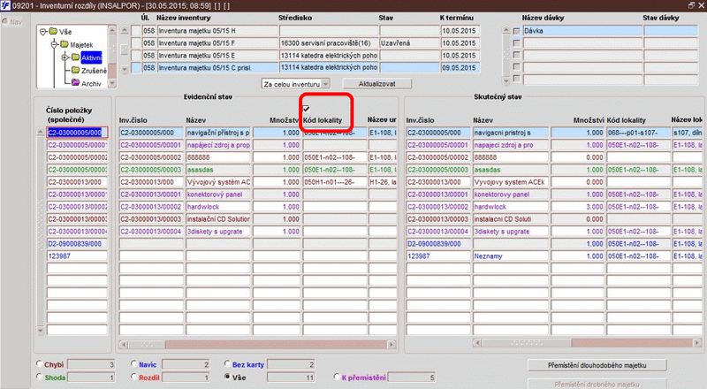Screen dimensions: 707x389
Task: Open the Za celou inventuru dropdown
Action: pos(326,84)
